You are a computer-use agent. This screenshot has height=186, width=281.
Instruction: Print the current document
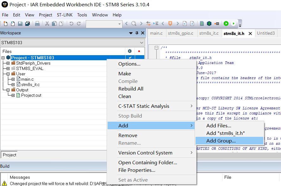point(37,24)
